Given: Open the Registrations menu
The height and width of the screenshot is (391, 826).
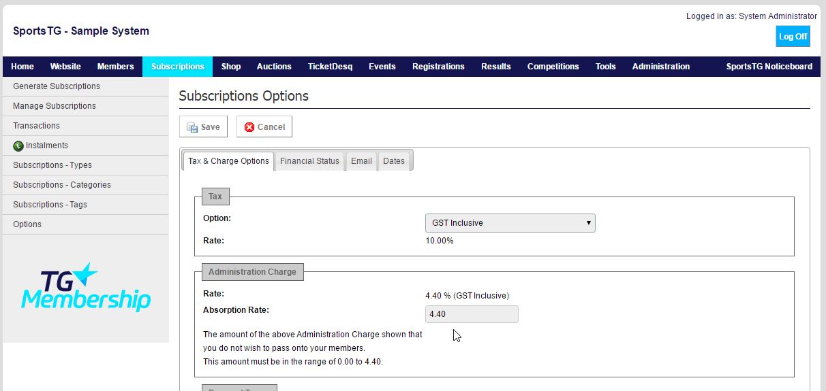Looking at the screenshot, I should pyautogui.click(x=438, y=67).
